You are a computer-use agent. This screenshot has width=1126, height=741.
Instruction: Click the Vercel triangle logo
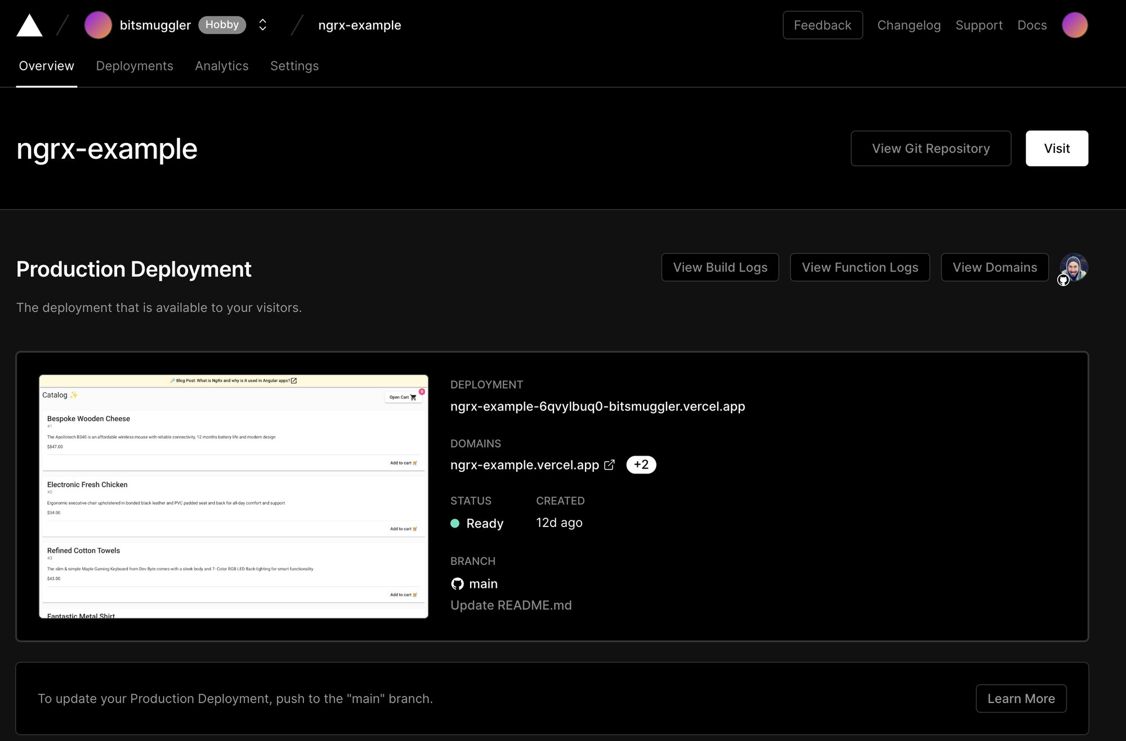(29, 25)
